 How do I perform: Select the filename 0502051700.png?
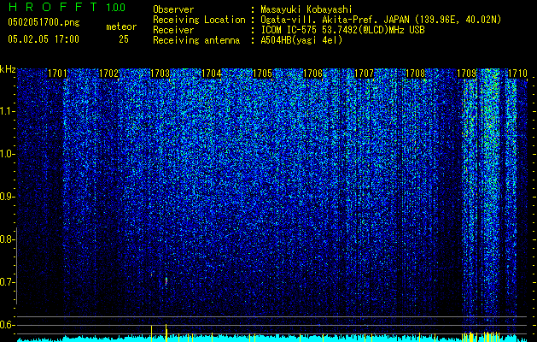(x=44, y=23)
